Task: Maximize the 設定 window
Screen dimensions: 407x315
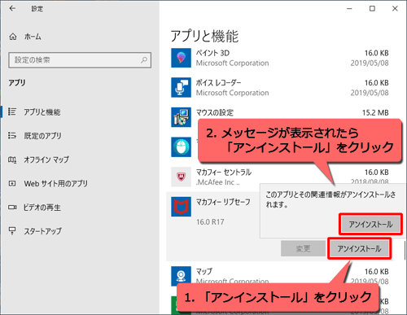Action: pos(372,9)
